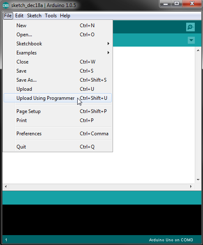203x245 pixels.
Task: Select Open... menu entry
Action: click(58, 35)
